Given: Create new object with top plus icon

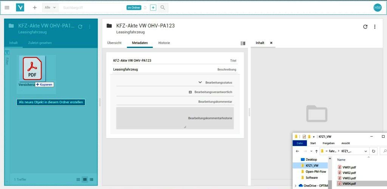Looking at the screenshot, I should click(35, 8).
